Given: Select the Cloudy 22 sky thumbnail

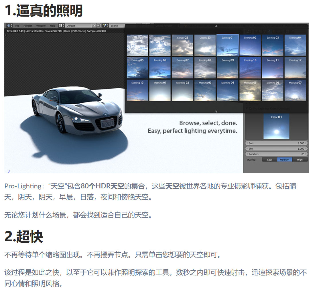Looking at the screenshot, I should [x=182, y=45].
